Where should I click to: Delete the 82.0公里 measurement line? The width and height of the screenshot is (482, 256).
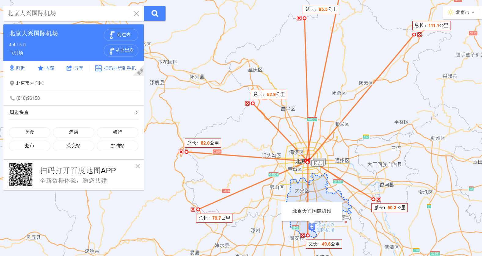click(x=181, y=152)
